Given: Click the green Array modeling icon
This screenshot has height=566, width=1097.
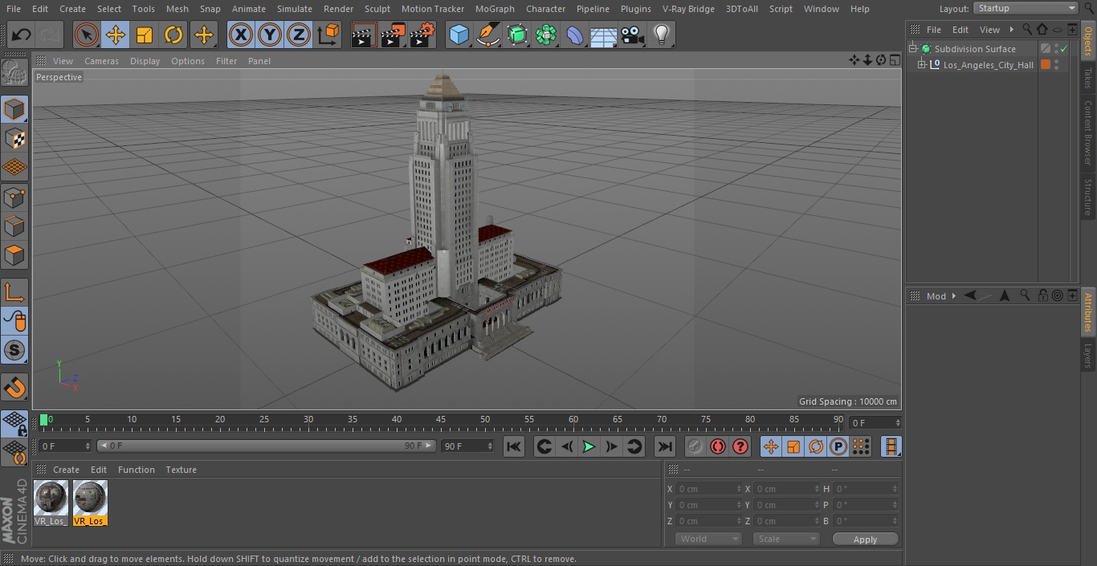Looking at the screenshot, I should 546,35.
